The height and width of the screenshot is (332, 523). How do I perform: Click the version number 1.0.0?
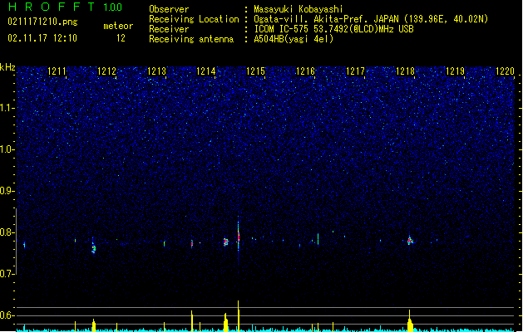coord(112,7)
